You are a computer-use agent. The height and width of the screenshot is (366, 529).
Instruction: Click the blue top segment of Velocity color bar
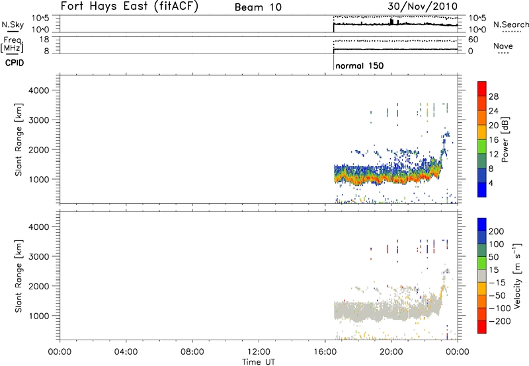[482, 225]
